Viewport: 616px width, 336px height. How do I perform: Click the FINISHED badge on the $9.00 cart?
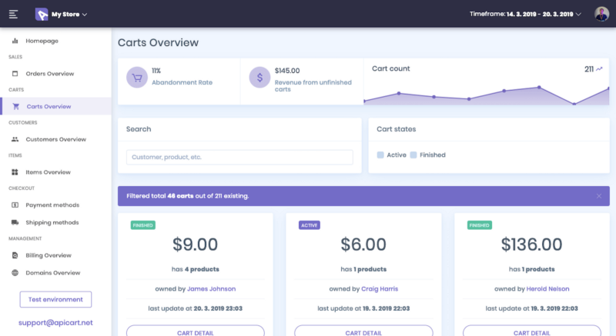pyautogui.click(x=143, y=225)
